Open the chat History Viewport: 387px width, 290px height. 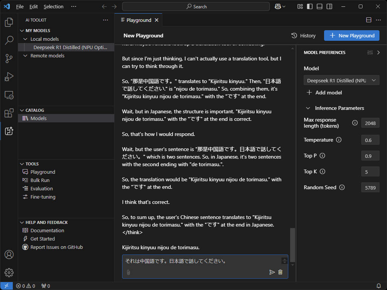(303, 35)
